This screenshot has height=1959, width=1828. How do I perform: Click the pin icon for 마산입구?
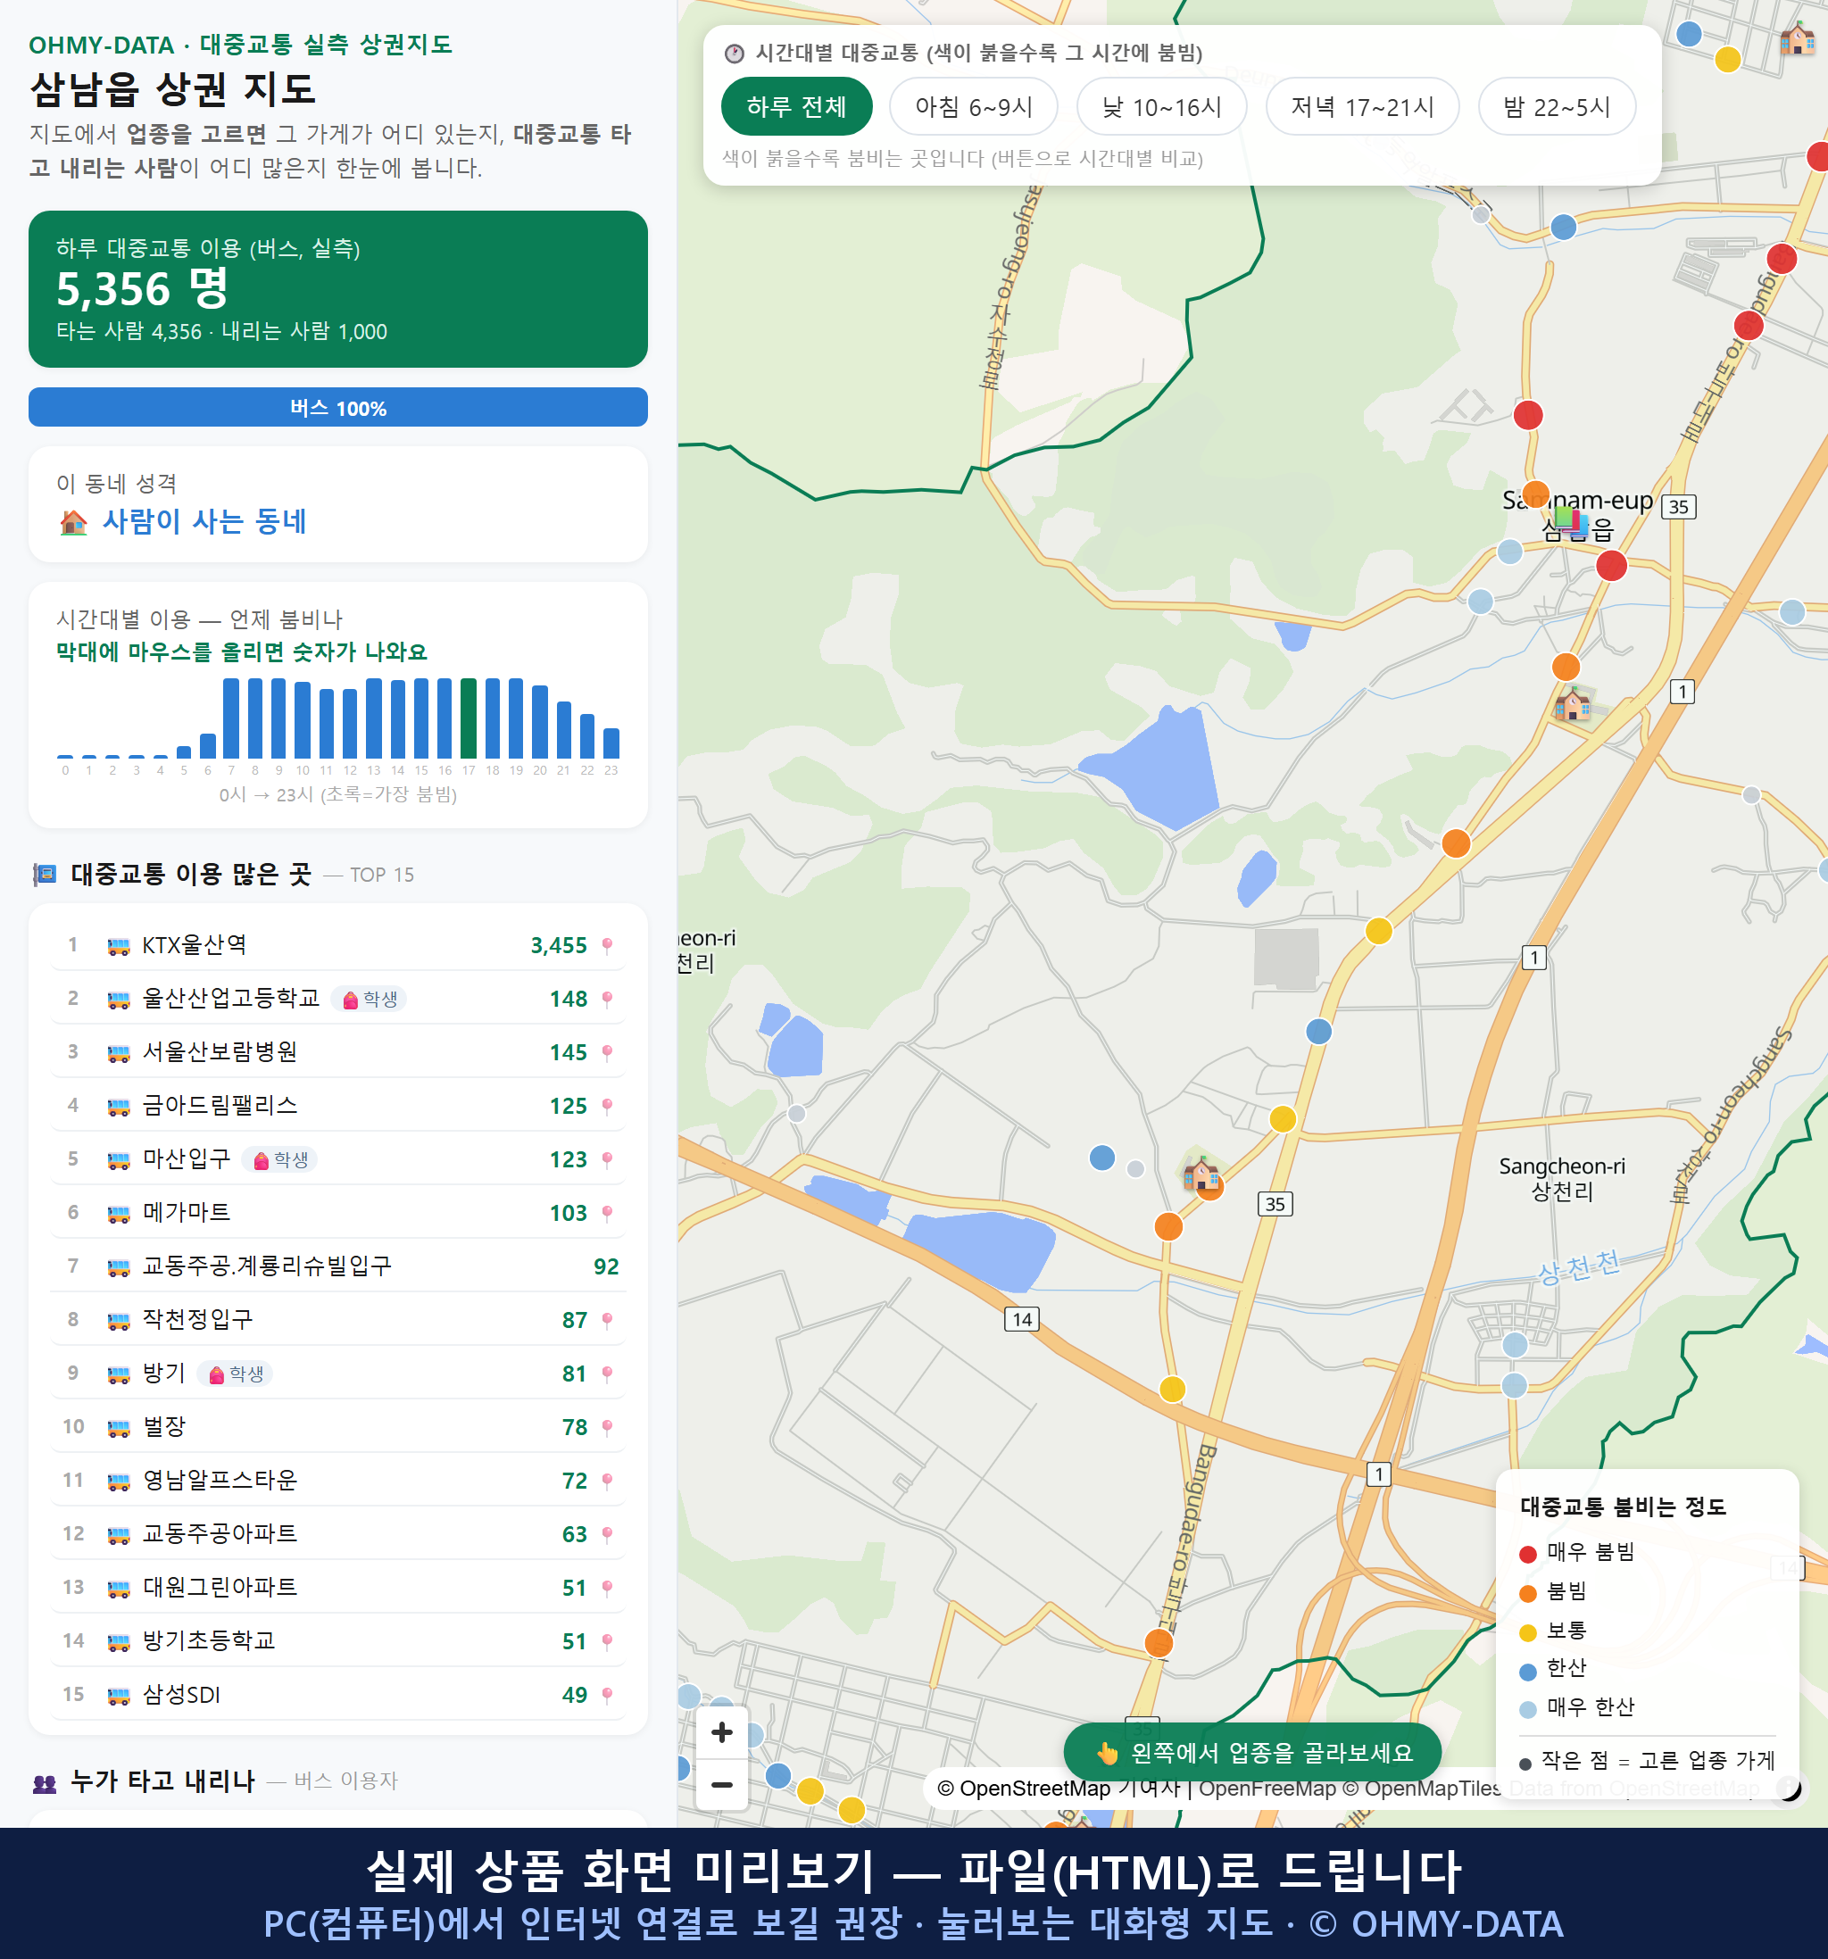pos(607,1160)
